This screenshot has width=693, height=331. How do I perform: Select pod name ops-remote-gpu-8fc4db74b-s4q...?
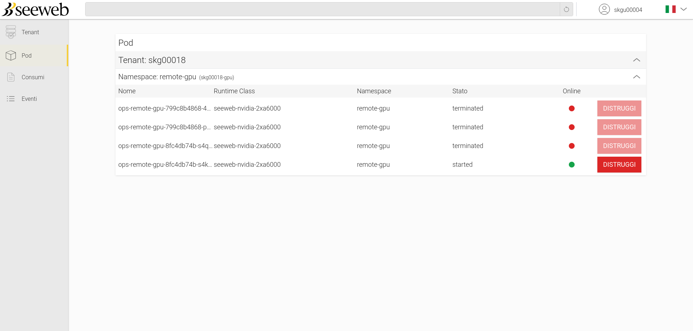pos(165,146)
